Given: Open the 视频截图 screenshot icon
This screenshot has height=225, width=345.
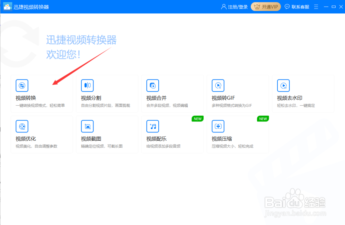Looking at the screenshot, I should (x=87, y=126).
